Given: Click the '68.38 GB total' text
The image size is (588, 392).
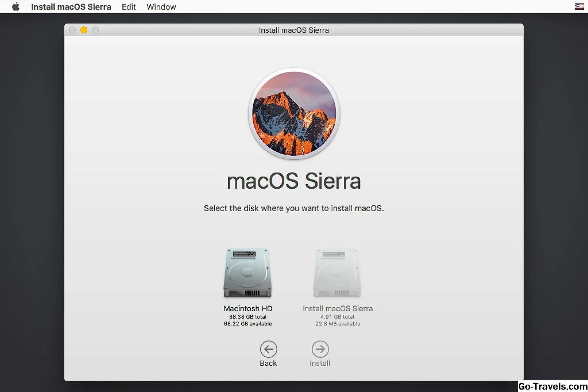Looking at the screenshot, I should coord(248,317).
